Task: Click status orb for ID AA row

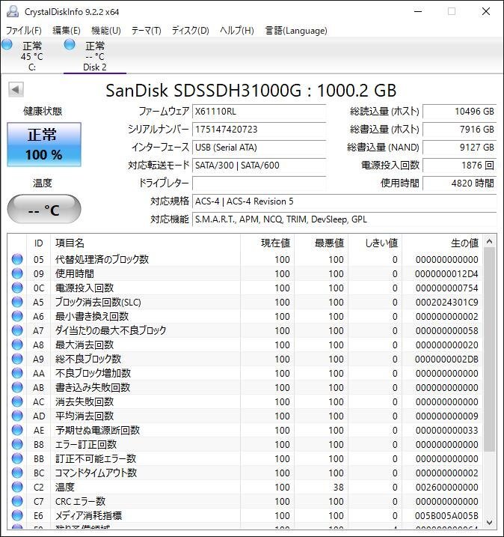Action: point(17,373)
